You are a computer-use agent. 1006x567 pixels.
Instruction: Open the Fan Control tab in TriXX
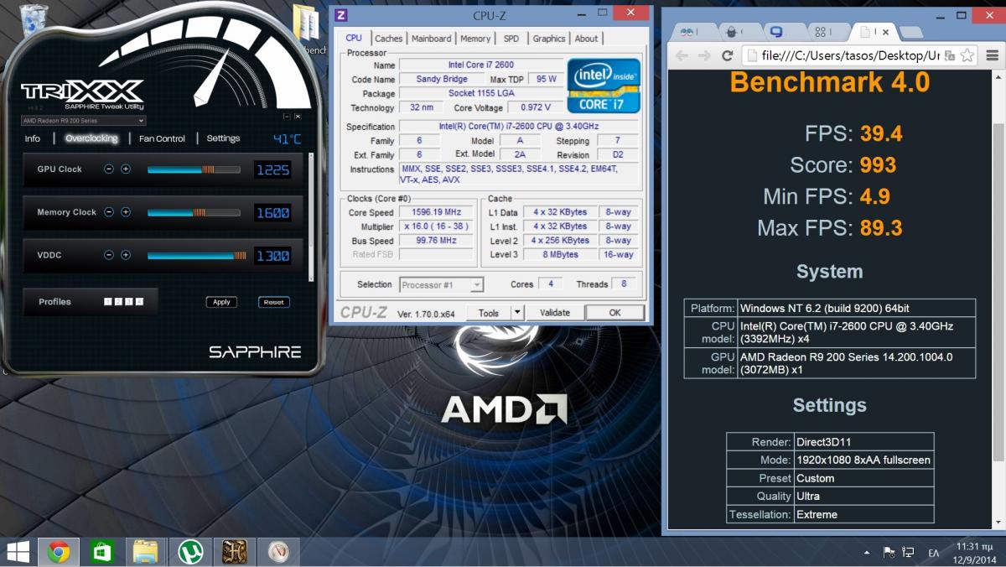[x=162, y=138]
